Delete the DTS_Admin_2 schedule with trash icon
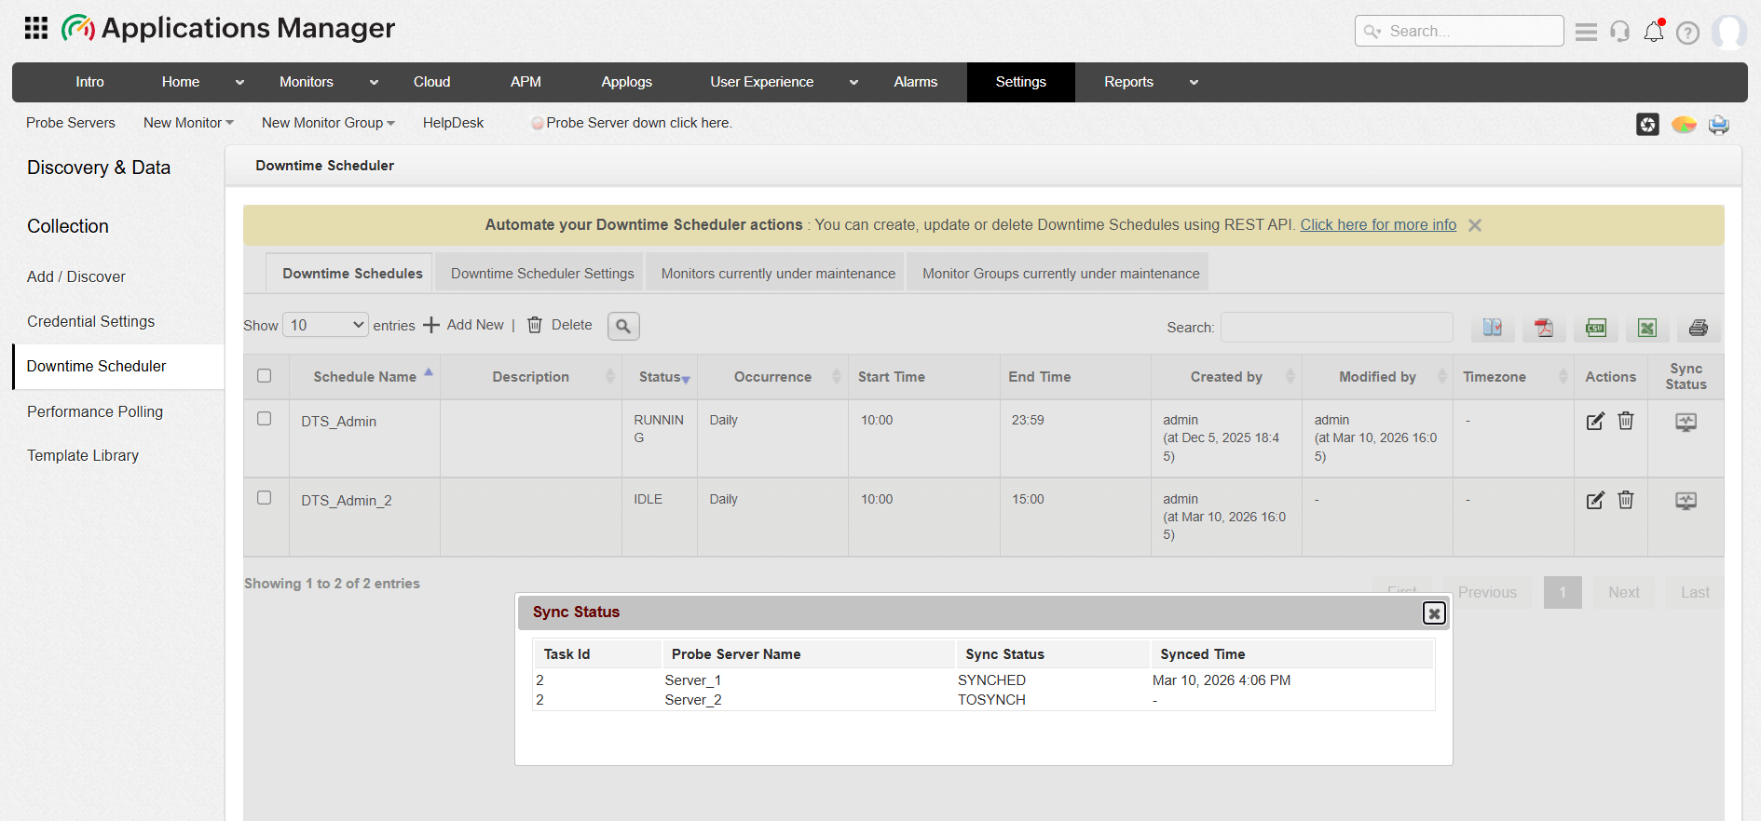 [x=1626, y=501]
